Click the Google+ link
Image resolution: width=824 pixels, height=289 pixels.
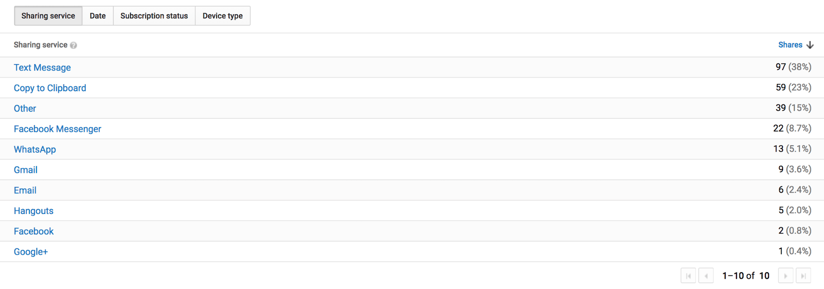pyautogui.click(x=31, y=252)
